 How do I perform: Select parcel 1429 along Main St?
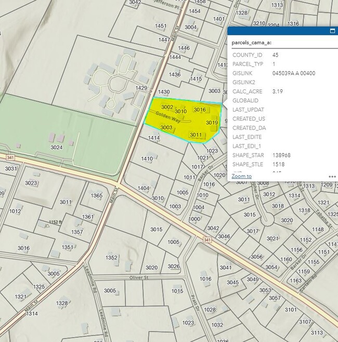(x=141, y=89)
